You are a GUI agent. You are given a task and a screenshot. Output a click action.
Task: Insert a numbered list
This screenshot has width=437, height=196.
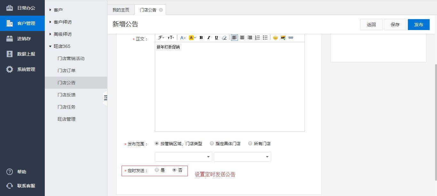(258, 38)
